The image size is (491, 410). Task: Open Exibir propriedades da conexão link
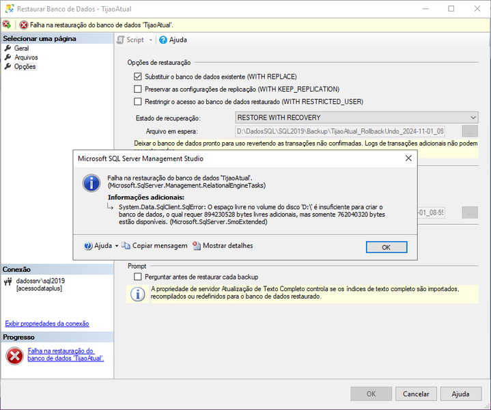[x=47, y=323]
